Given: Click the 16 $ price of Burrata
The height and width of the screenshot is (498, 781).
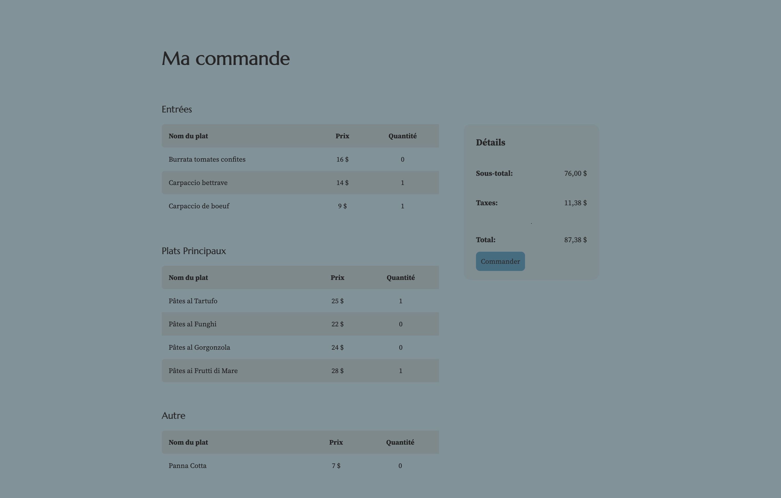Looking at the screenshot, I should tap(342, 159).
